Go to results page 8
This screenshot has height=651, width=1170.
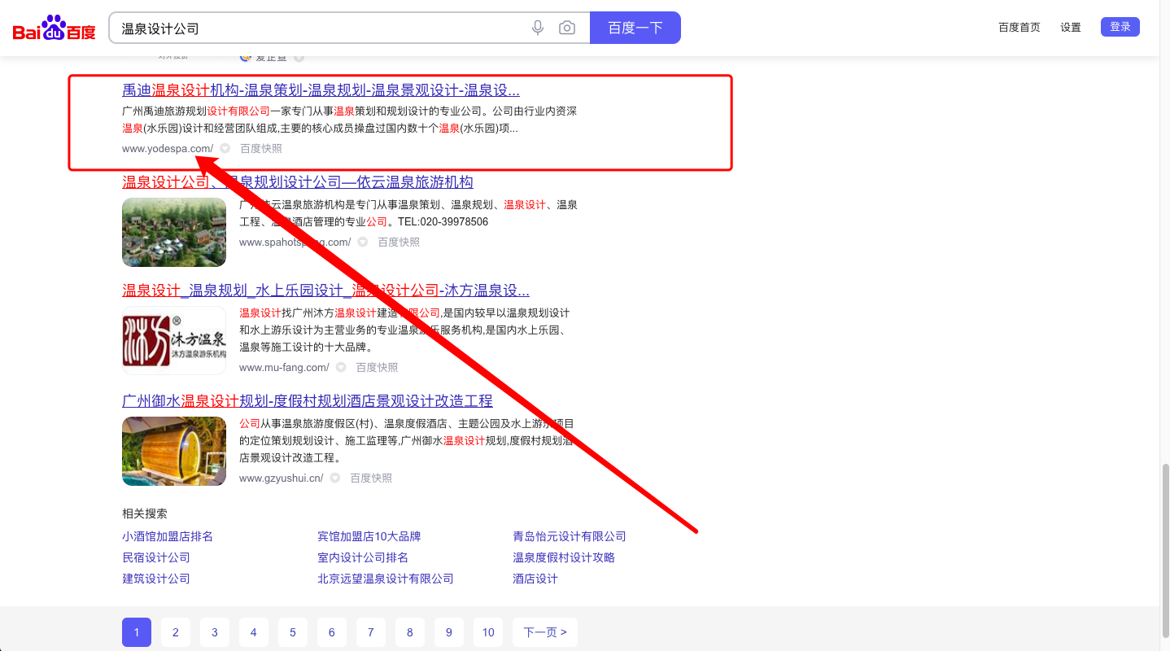click(x=410, y=632)
